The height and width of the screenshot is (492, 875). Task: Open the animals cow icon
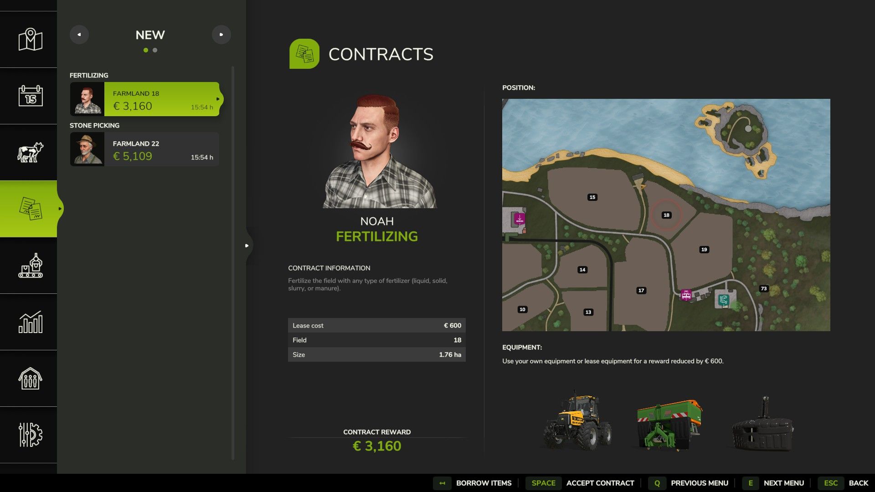point(30,152)
